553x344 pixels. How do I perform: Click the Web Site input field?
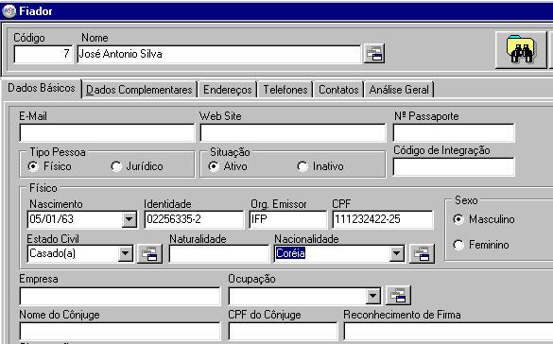(x=293, y=133)
